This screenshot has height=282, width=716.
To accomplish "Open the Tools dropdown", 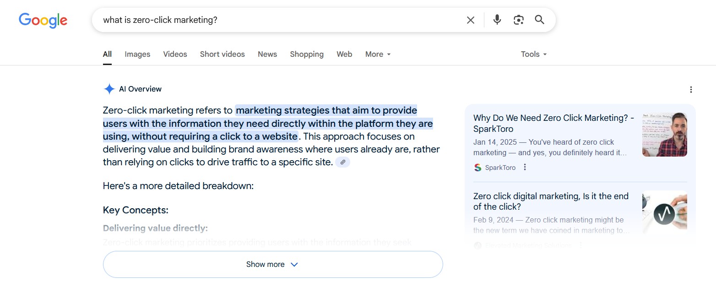I will pos(534,54).
